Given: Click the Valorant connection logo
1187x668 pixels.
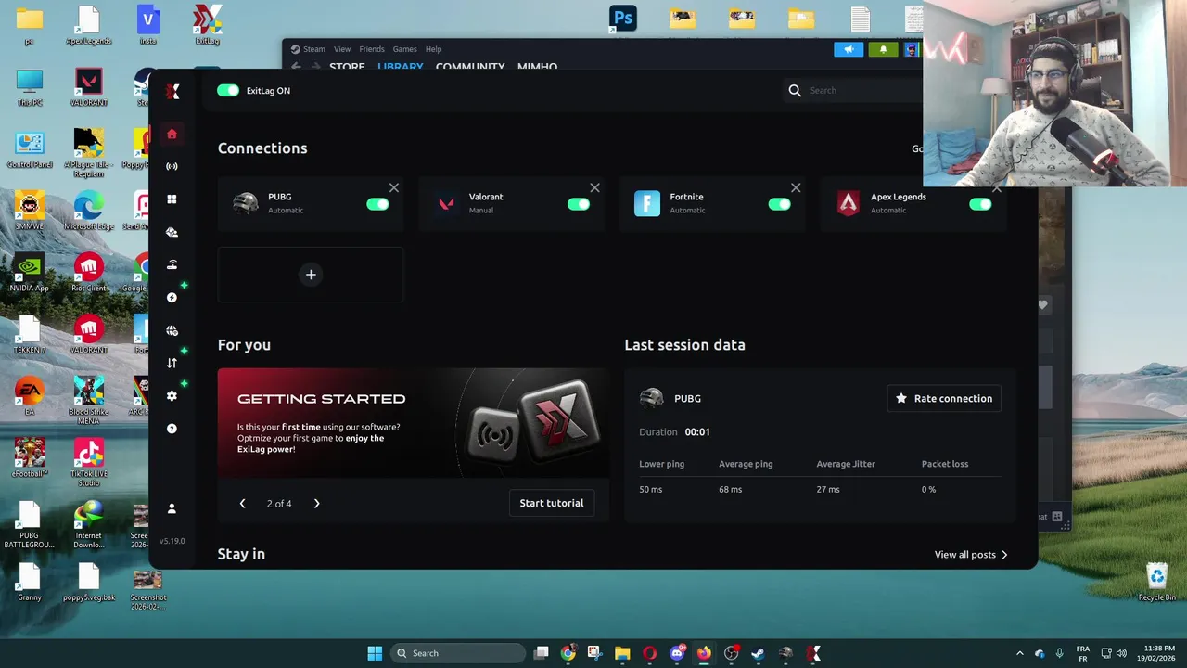Looking at the screenshot, I should pyautogui.click(x=446, y=203).
